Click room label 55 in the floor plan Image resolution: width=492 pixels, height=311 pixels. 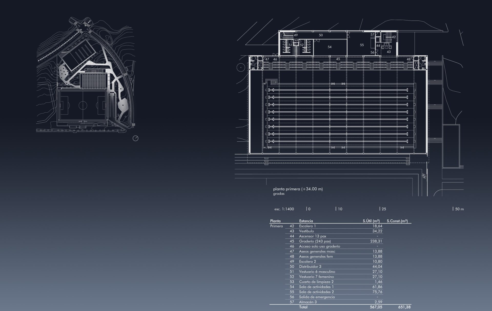(362, 45)
